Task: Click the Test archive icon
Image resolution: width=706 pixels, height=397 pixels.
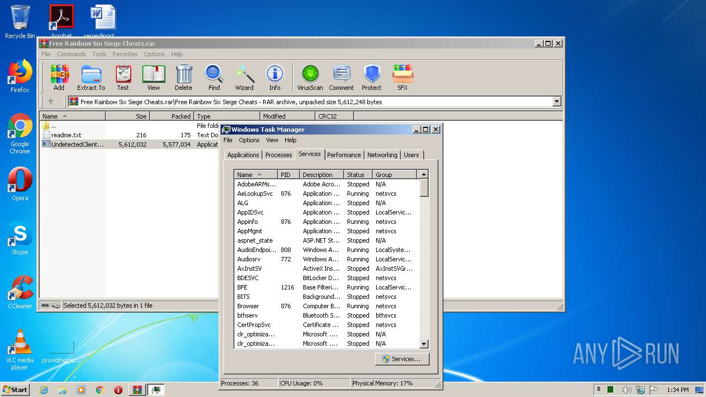Action: pyautogui.click(x=123, y=77)
